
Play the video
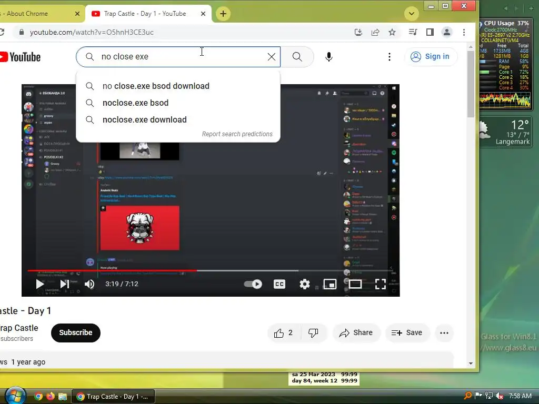coord(40,284)
